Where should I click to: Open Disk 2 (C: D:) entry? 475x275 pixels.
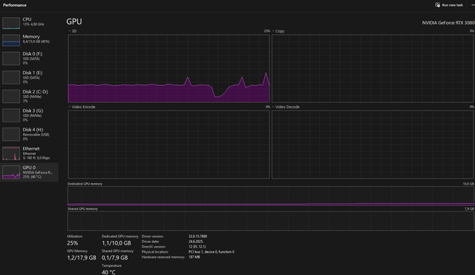tap(30, 96)
